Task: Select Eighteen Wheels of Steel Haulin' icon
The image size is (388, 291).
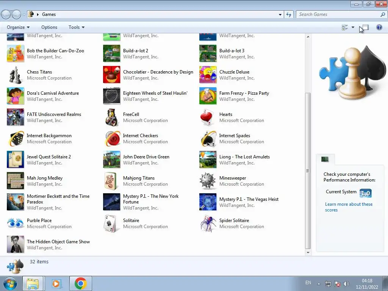Action: coord(112,96)
